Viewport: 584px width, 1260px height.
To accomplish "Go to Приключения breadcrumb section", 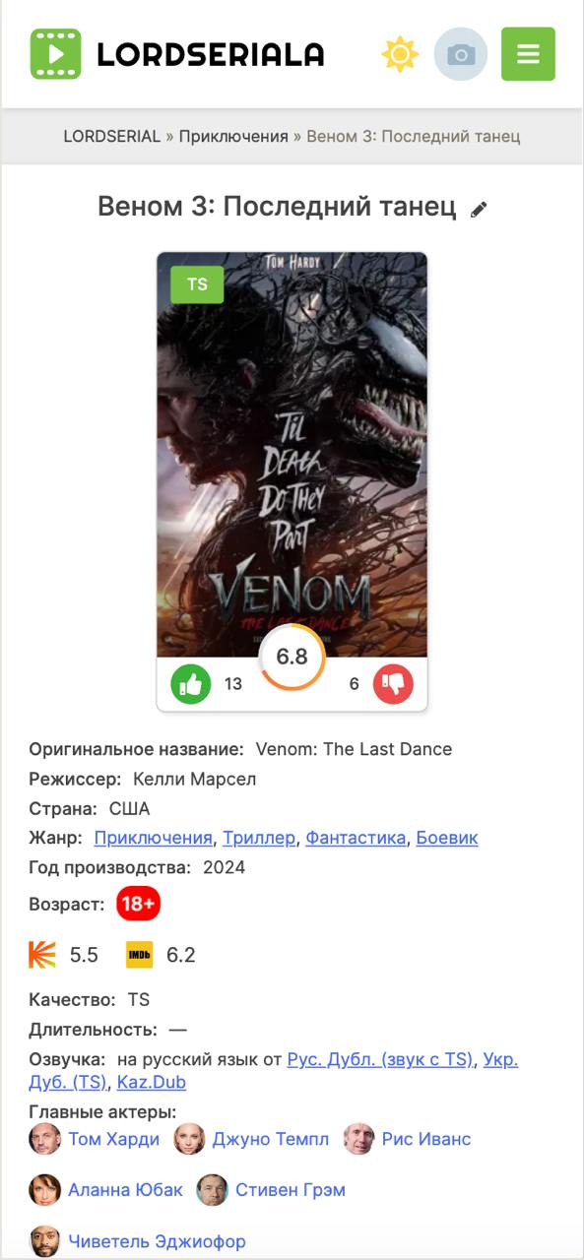I will click(x=233, y=136).
